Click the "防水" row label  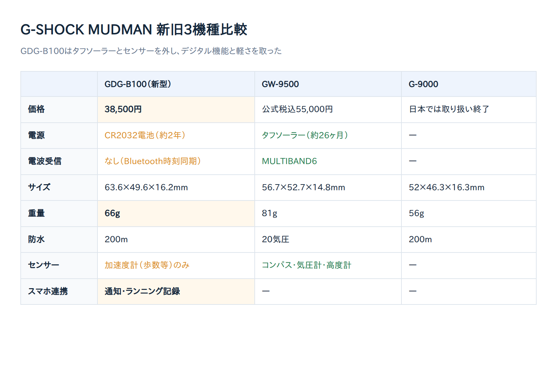[59, 239]
